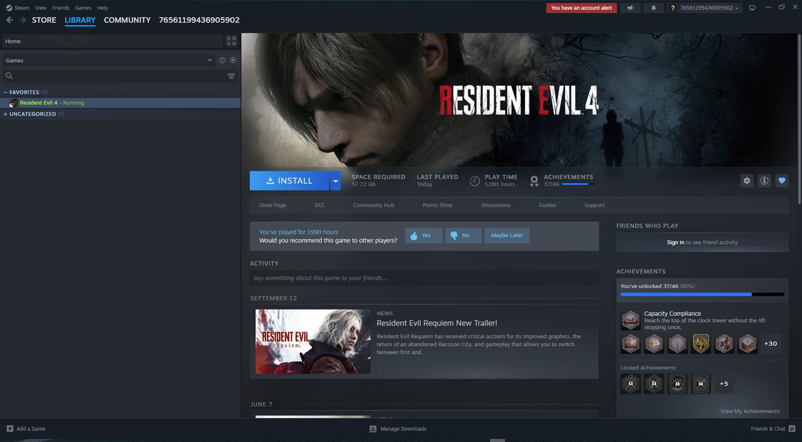Open the advanced filter options icon
The height and width of the screenshot is (442, 802).
pos(231,76)
